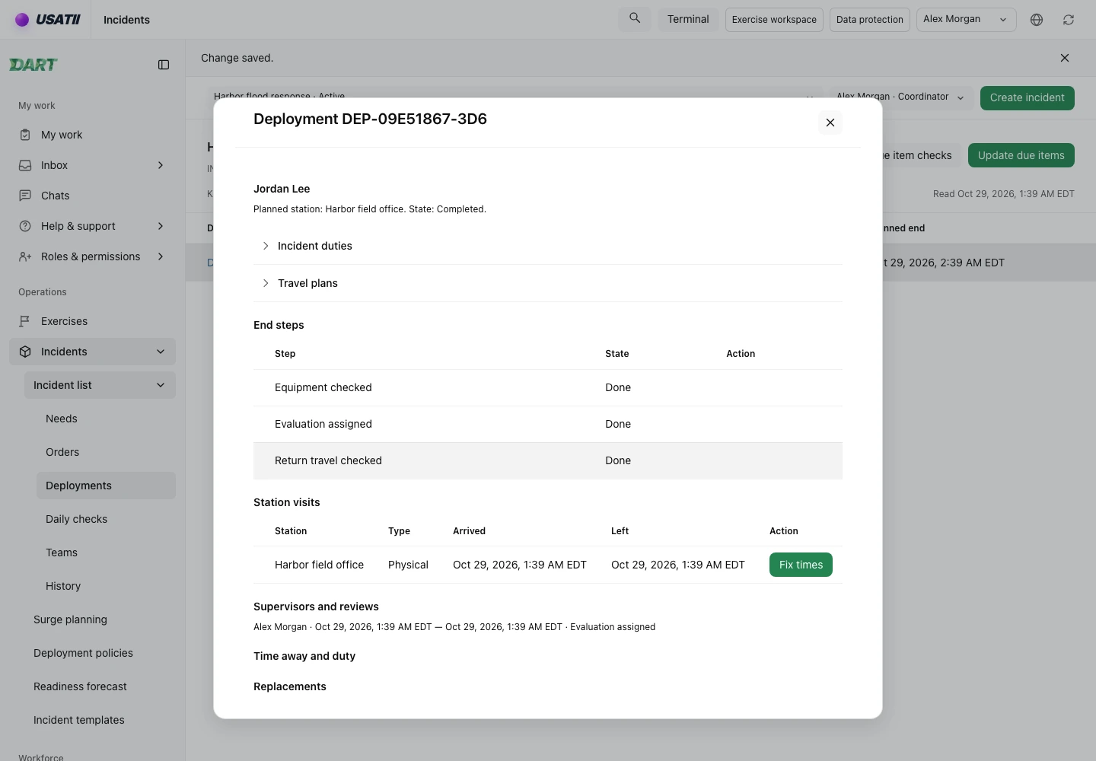Open the Deployments sidebar item
The height and width of the screenshot is (761, 1096).
pyautogui.click(x=106, y=486)
